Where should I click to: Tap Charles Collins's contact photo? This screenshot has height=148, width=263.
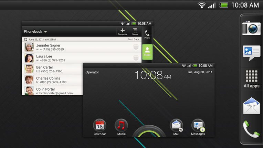pyautogui.click(x=29, y=80)
